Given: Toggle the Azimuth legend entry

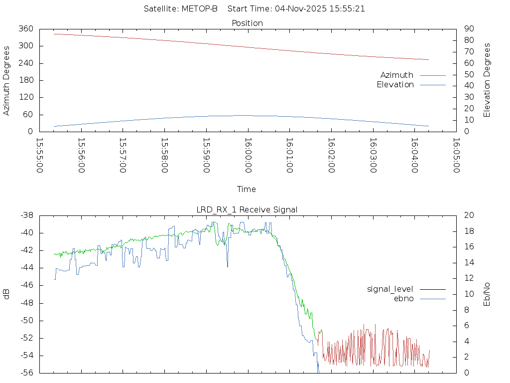Looking at the screenshot, I should tap(396, 75).
